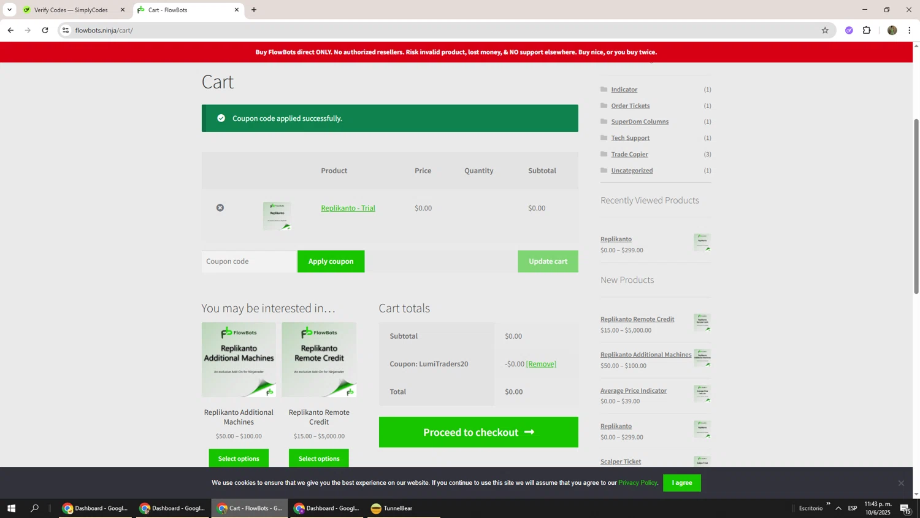
Task: Open Windows taskbar search
Action: (35, 508)
